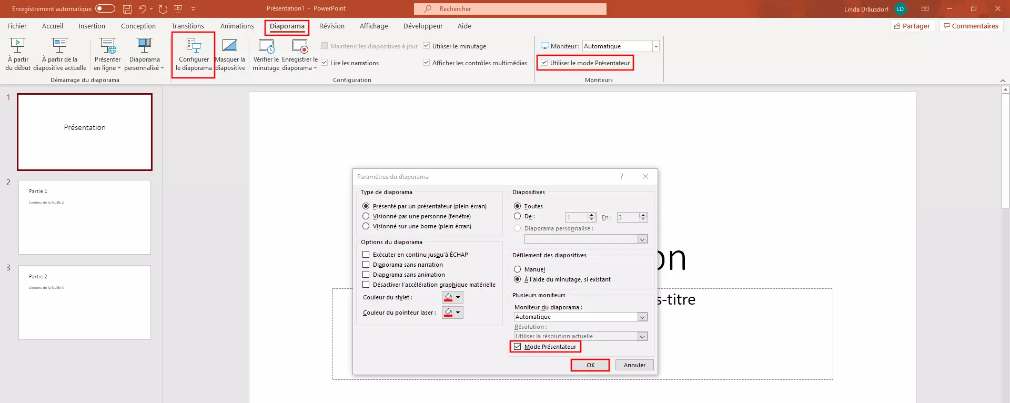Click user avatar LD
1010x403 pixels.
(900, 9)
